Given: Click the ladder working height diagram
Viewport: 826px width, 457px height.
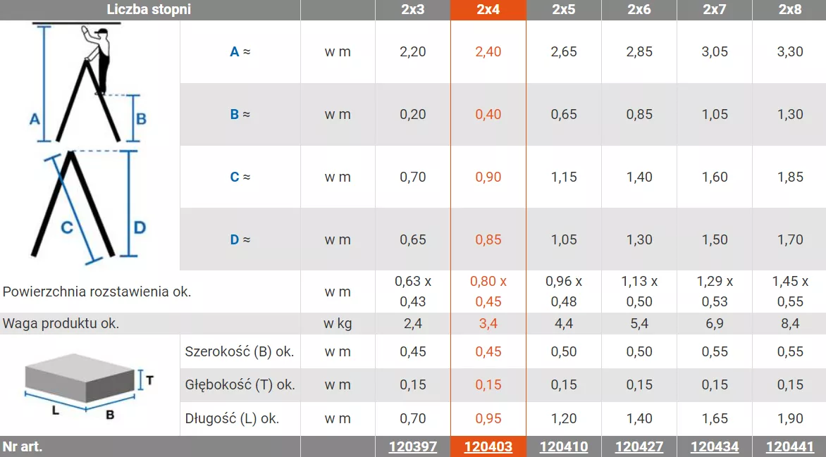Looking at the screenshot, I should tap(87, 82).
